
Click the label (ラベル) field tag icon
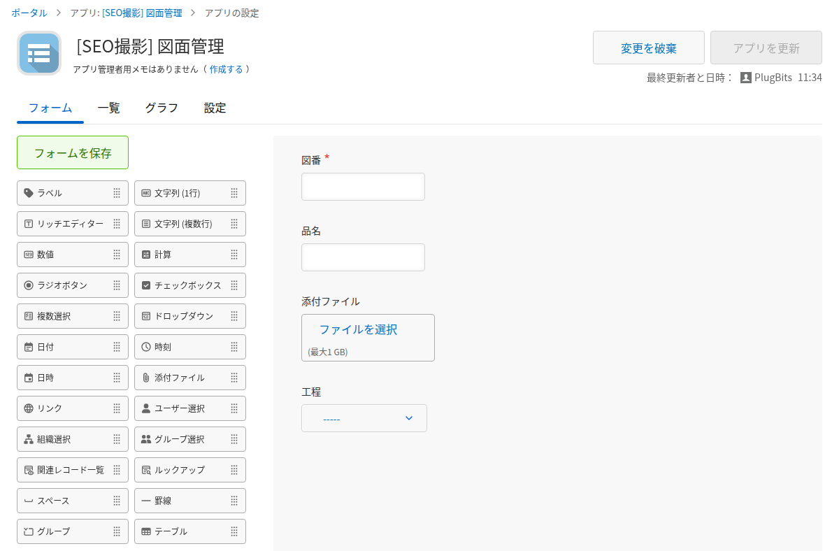(29, 193)
